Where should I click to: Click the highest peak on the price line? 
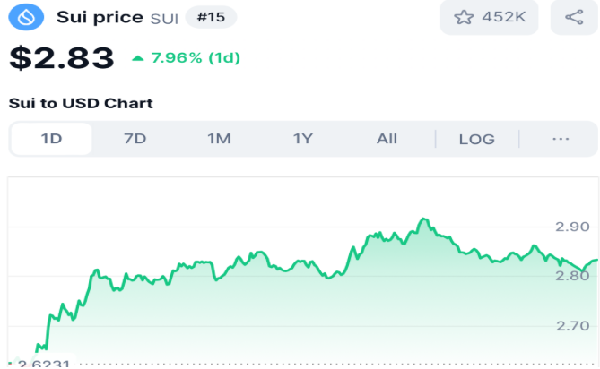pyautogui.click(x=423, y=219)
